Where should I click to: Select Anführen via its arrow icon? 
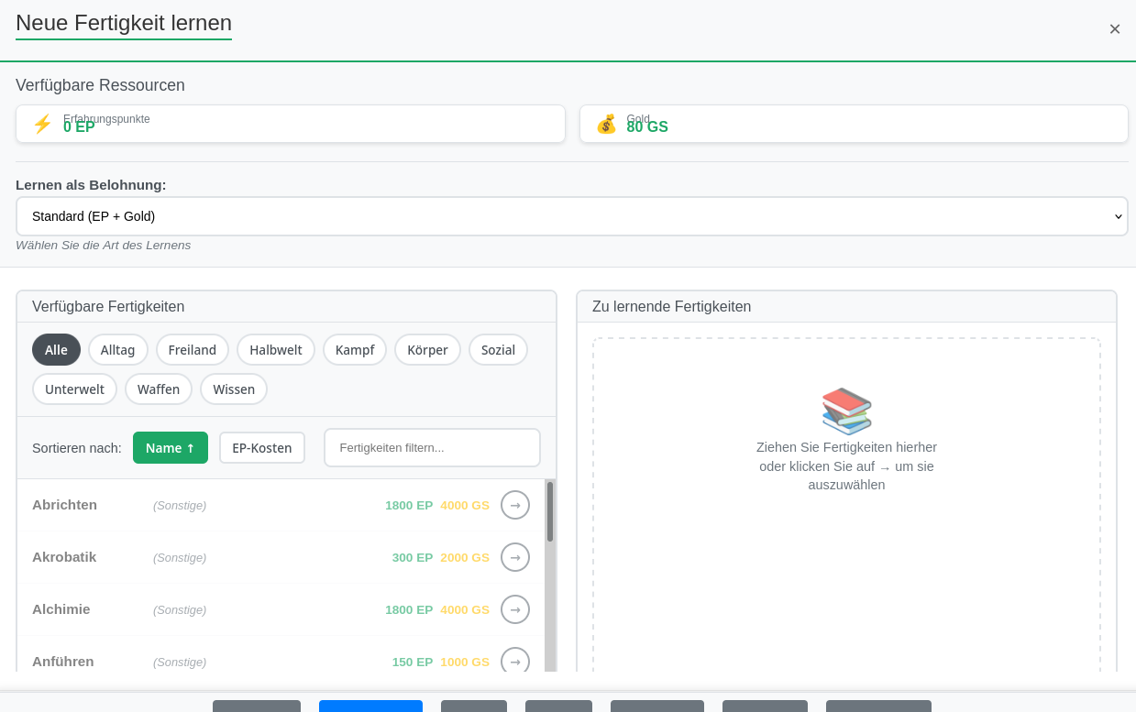(515, 661)
